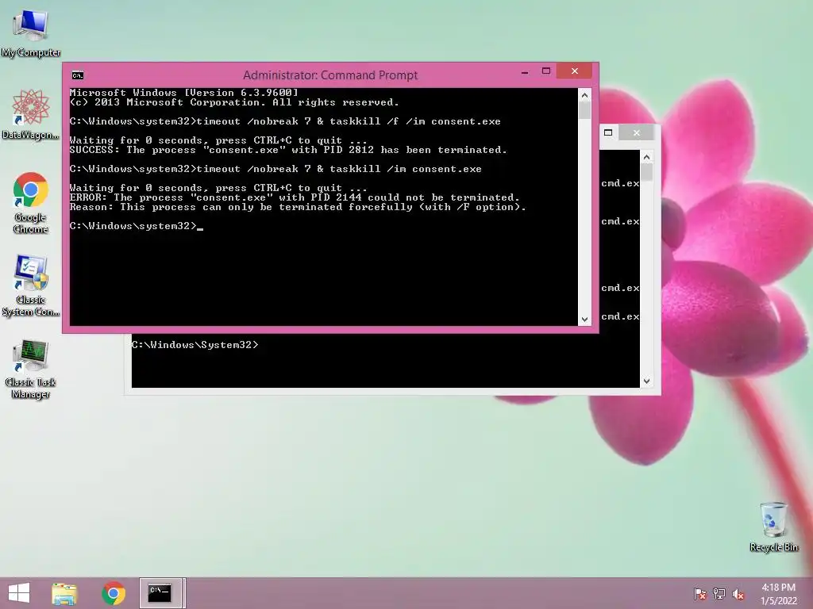Open Classic System Control shortcut

[31, 285]
